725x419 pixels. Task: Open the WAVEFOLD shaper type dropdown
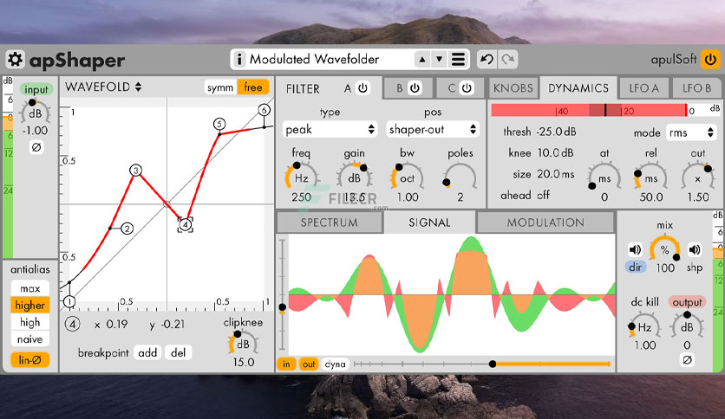pos(103,87)
